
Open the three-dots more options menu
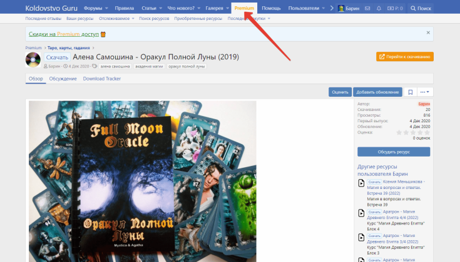(424, 92)
